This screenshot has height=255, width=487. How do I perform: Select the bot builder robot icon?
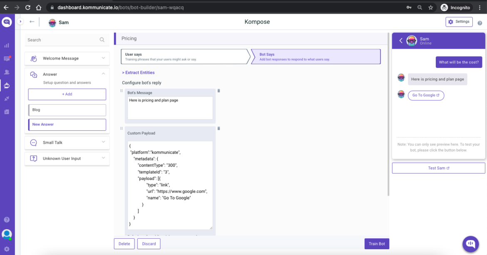pos(7,85)
